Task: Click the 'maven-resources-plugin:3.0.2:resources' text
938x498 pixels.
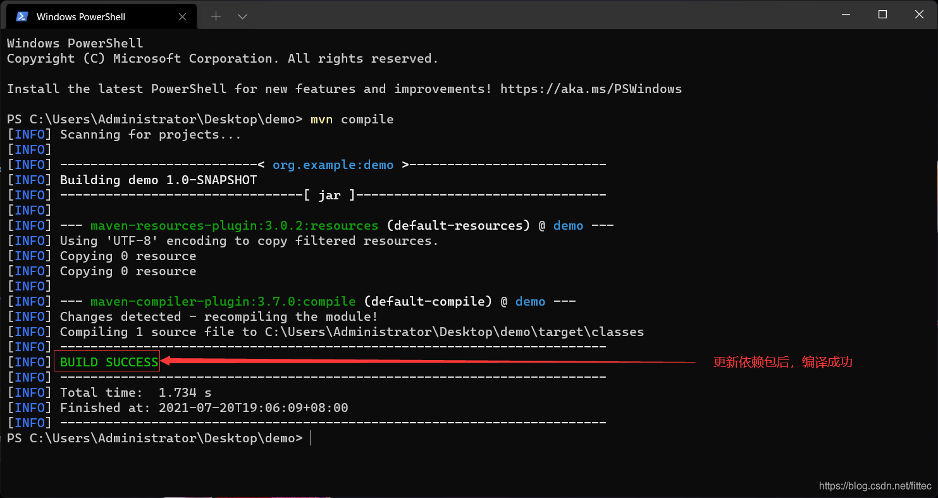Action: click(x=234, y=226)
